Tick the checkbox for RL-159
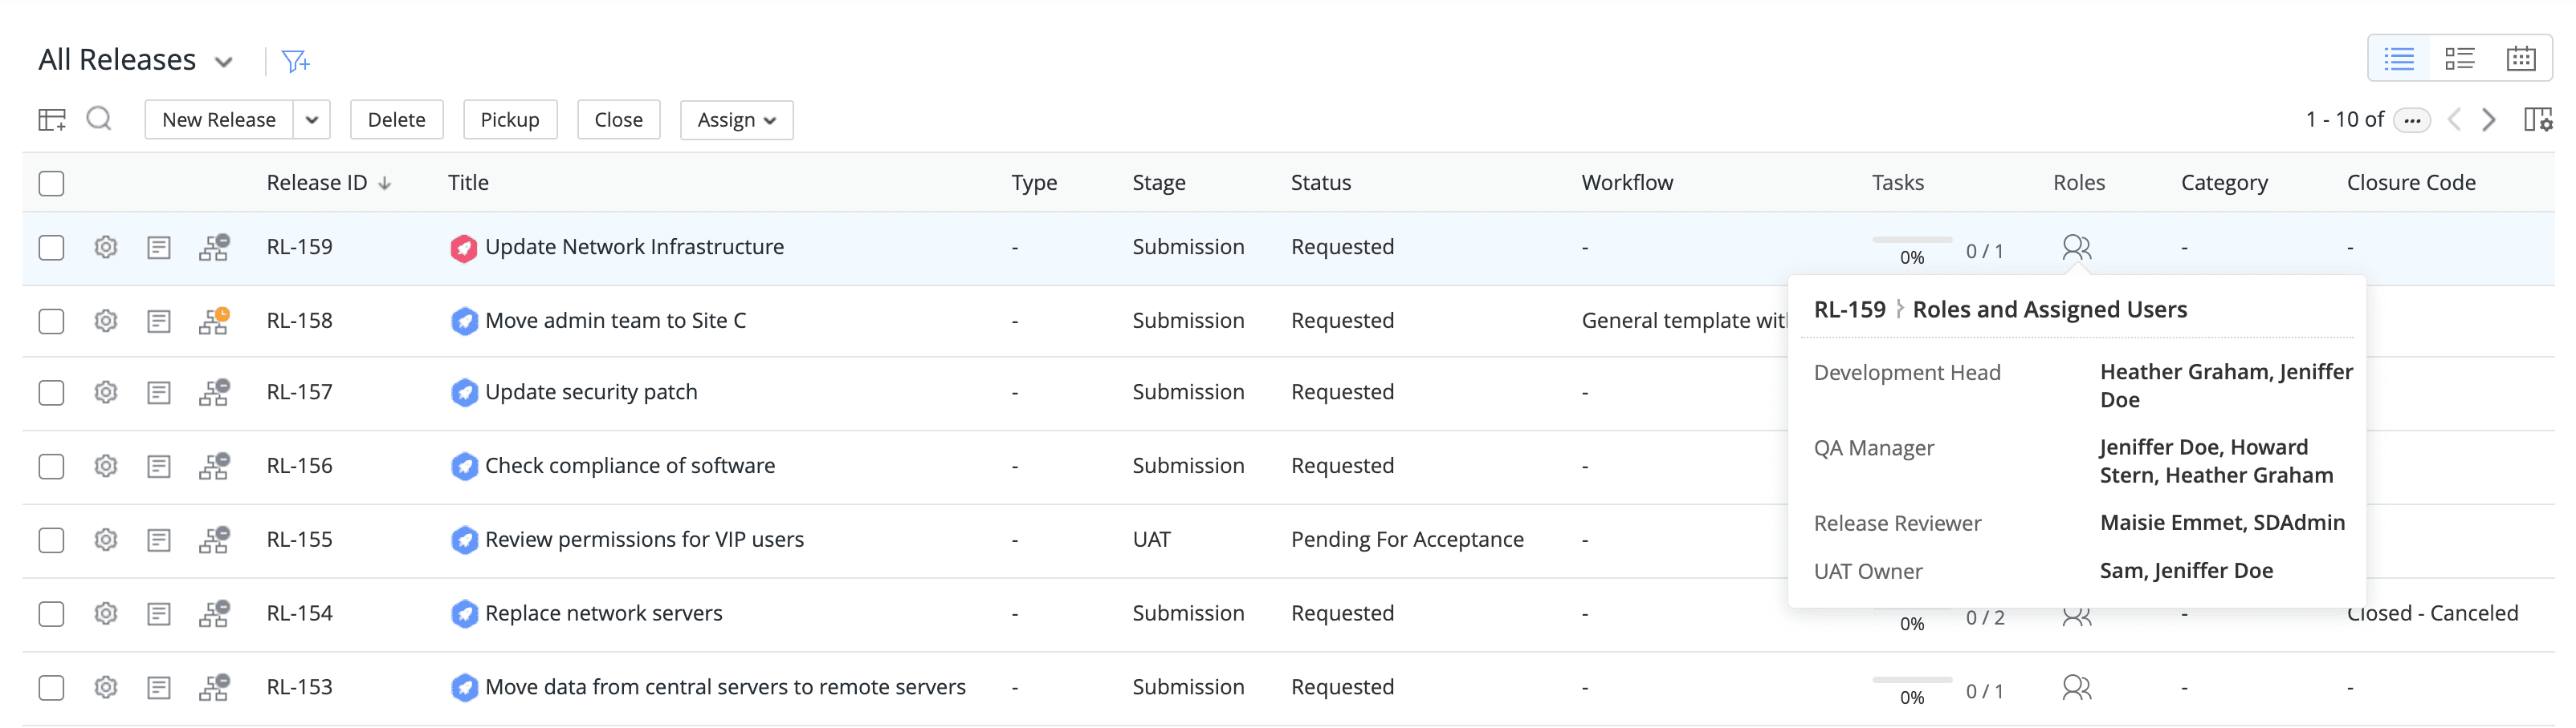 click(x=51, y=248)
